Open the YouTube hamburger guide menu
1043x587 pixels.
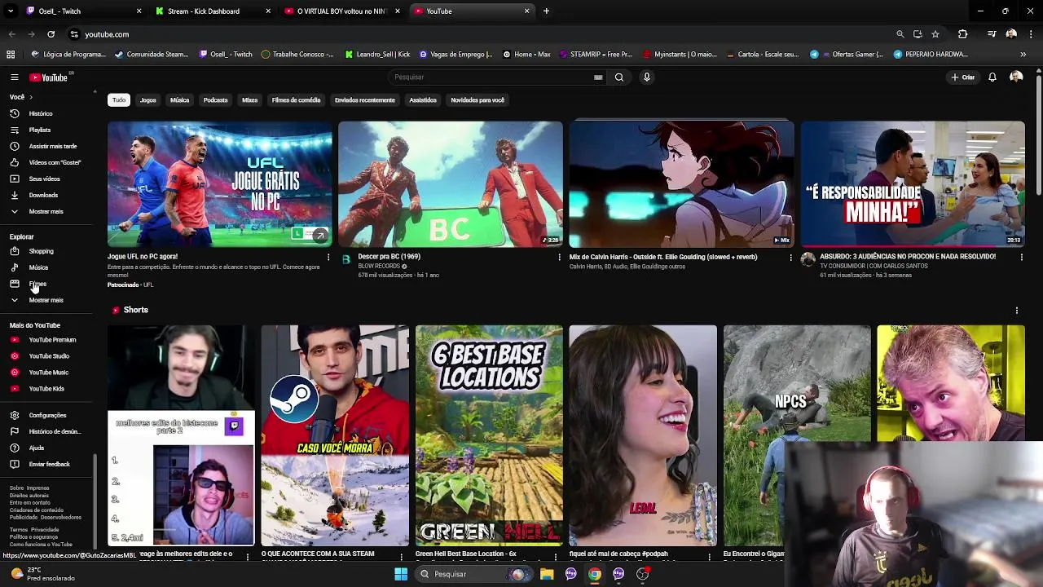pyautogui.click(x=14, y=77)
